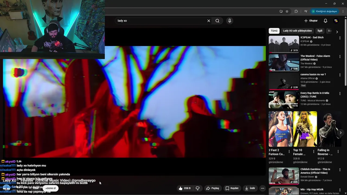Open options menu for Every Rap Battle in 8 Mile
347x195 pixels.
340,94
